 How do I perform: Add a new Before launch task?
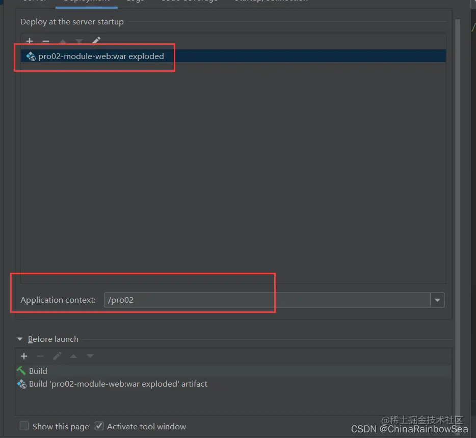24,356
